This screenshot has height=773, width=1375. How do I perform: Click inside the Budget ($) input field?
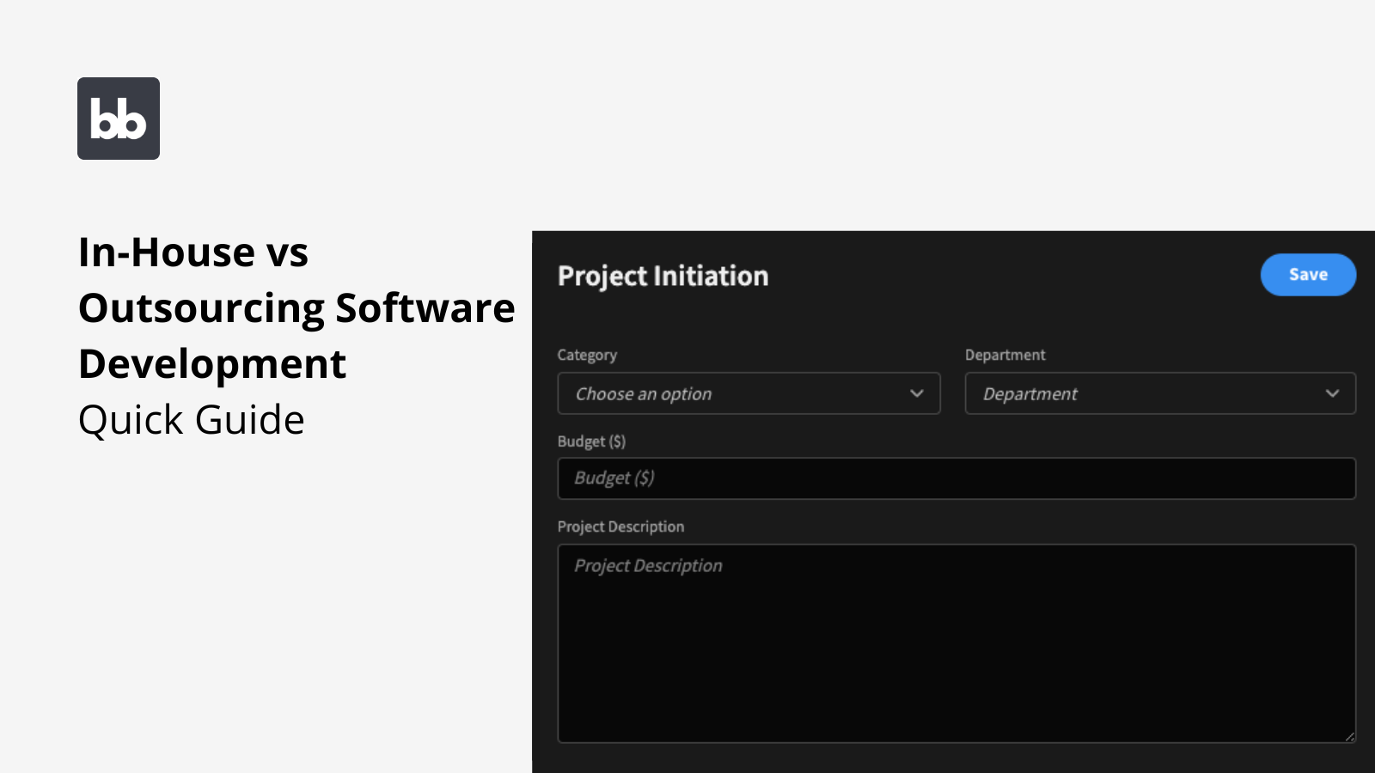(956, 478)
